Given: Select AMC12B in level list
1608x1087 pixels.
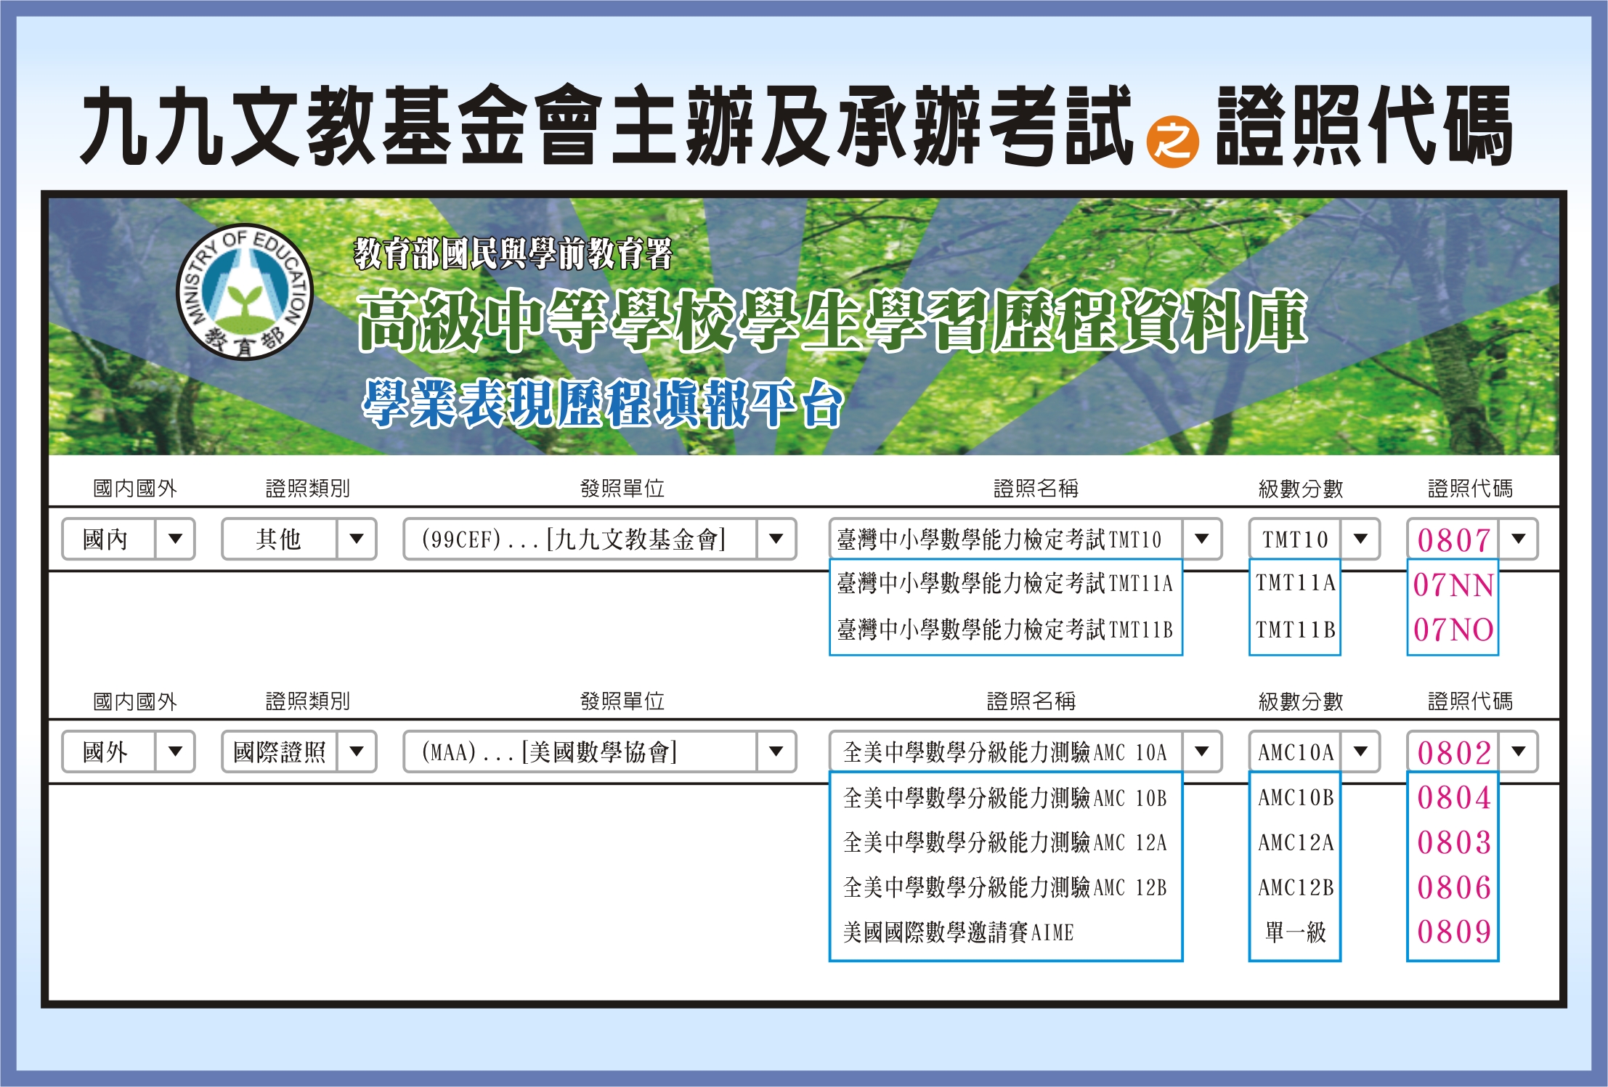Looking at the screenshot, I should click(1296, 888).
